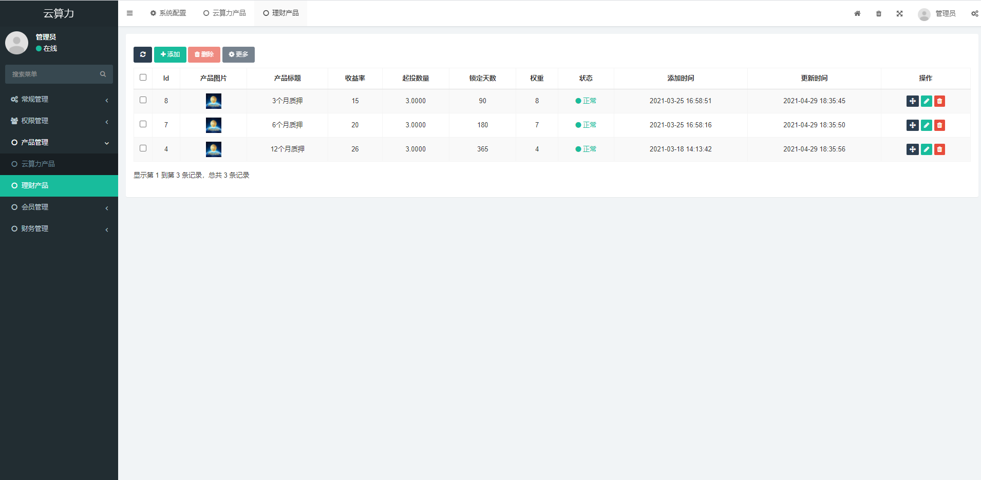This screenshot has width=981, height=480.
Task: Open the home icon in the top bar
Action: click(x=857, y=13)
